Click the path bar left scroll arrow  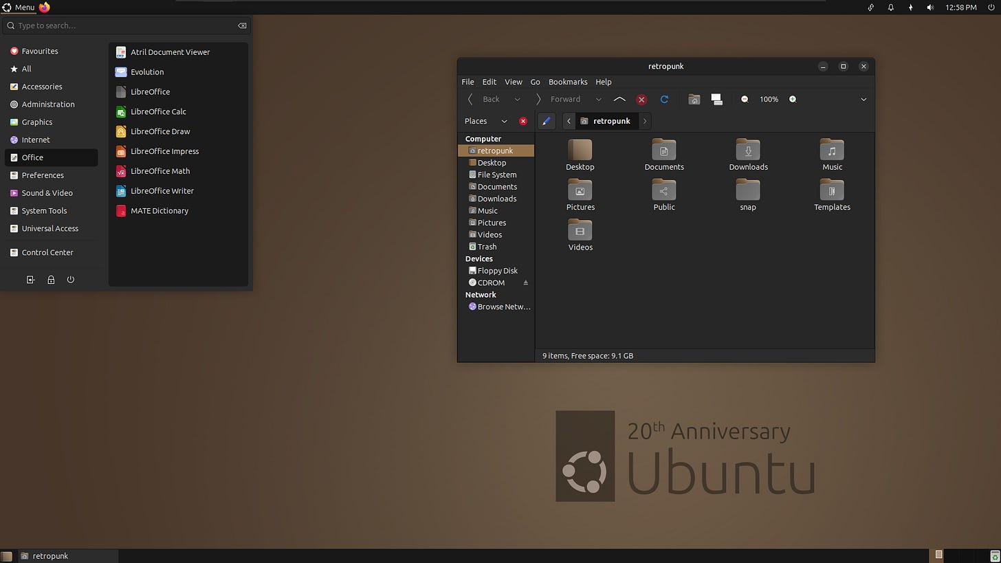click(x=569, y=121)
